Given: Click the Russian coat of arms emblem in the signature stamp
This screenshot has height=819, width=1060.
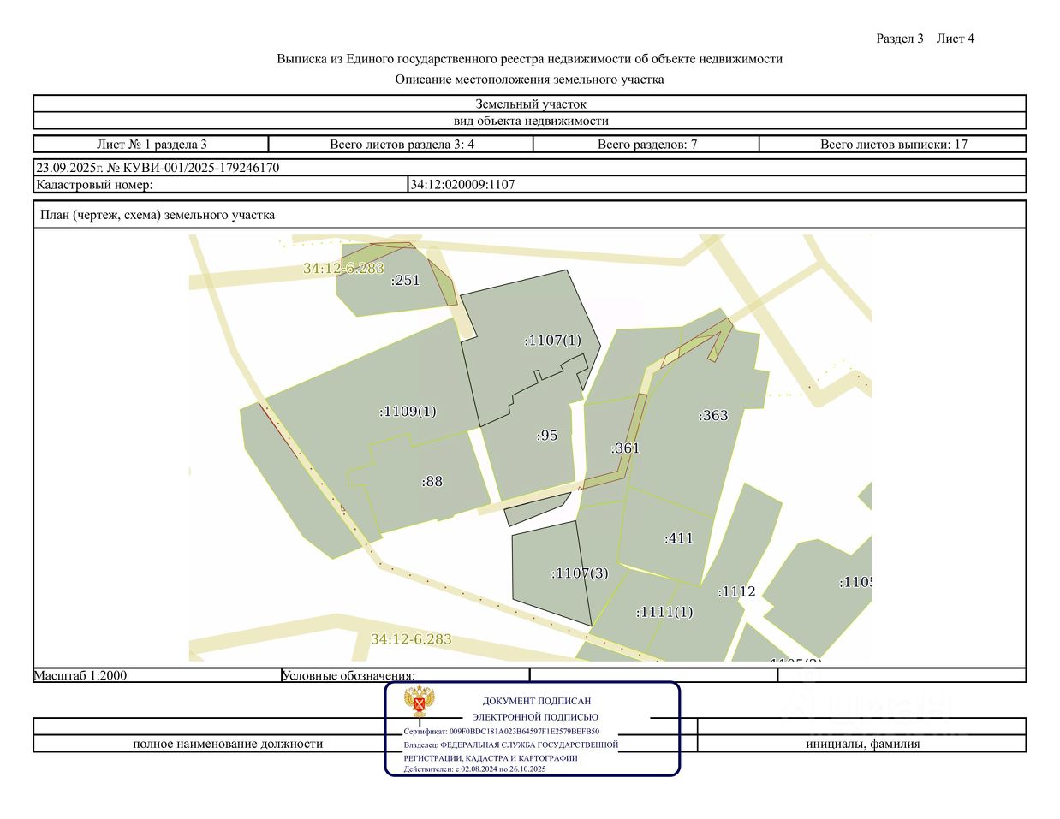Looking at the screenshot, I should 420,702.
